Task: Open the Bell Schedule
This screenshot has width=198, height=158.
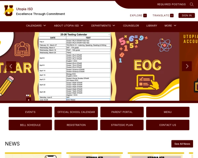Action: point(30,125)
